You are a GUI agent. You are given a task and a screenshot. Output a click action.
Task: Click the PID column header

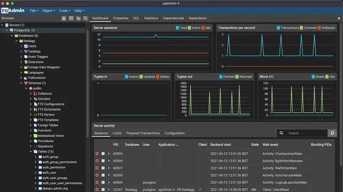pyautogui.click(x=115, y=145)
